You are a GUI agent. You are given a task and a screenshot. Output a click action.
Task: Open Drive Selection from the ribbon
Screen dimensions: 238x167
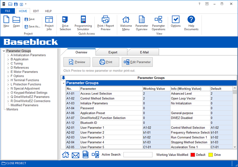[x=65, y=23]
